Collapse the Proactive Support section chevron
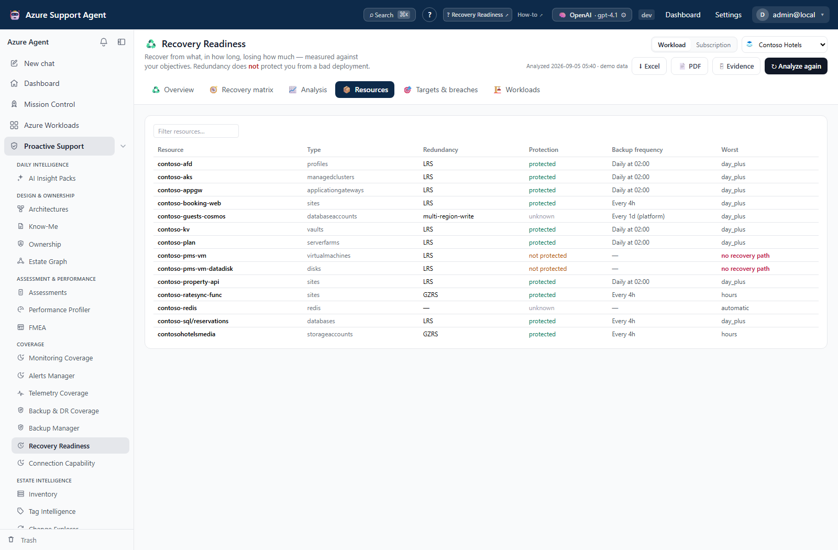The image size is (838, 550). [x=123, y=146]
